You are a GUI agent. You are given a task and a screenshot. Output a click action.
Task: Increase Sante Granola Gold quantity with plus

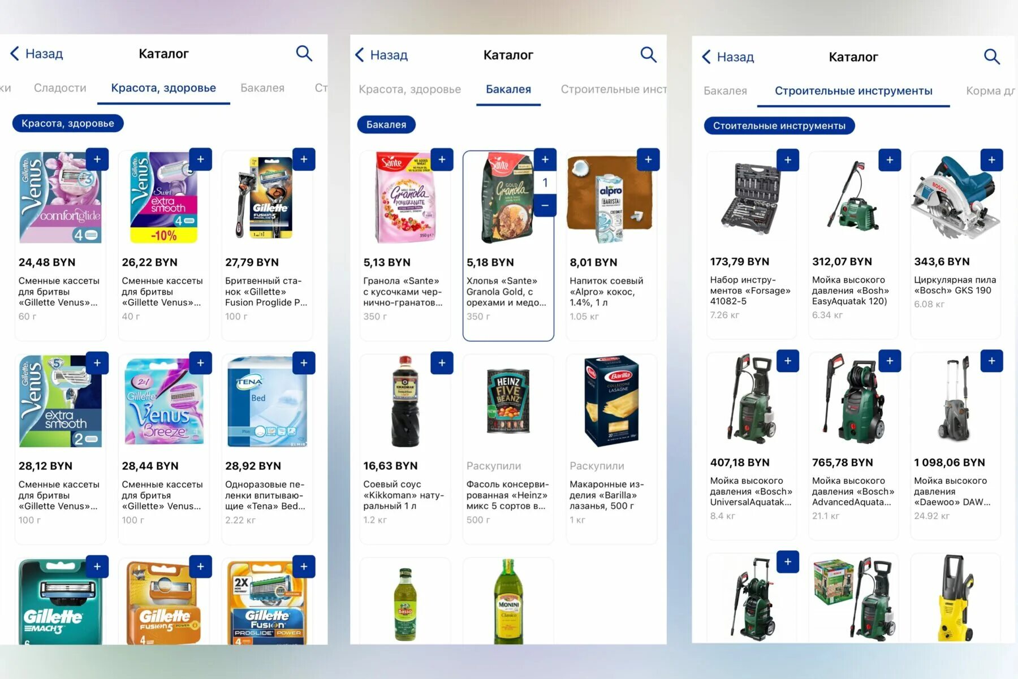click(545, 159)
